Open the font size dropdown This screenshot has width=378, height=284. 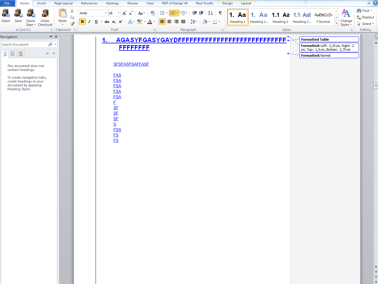119,13
